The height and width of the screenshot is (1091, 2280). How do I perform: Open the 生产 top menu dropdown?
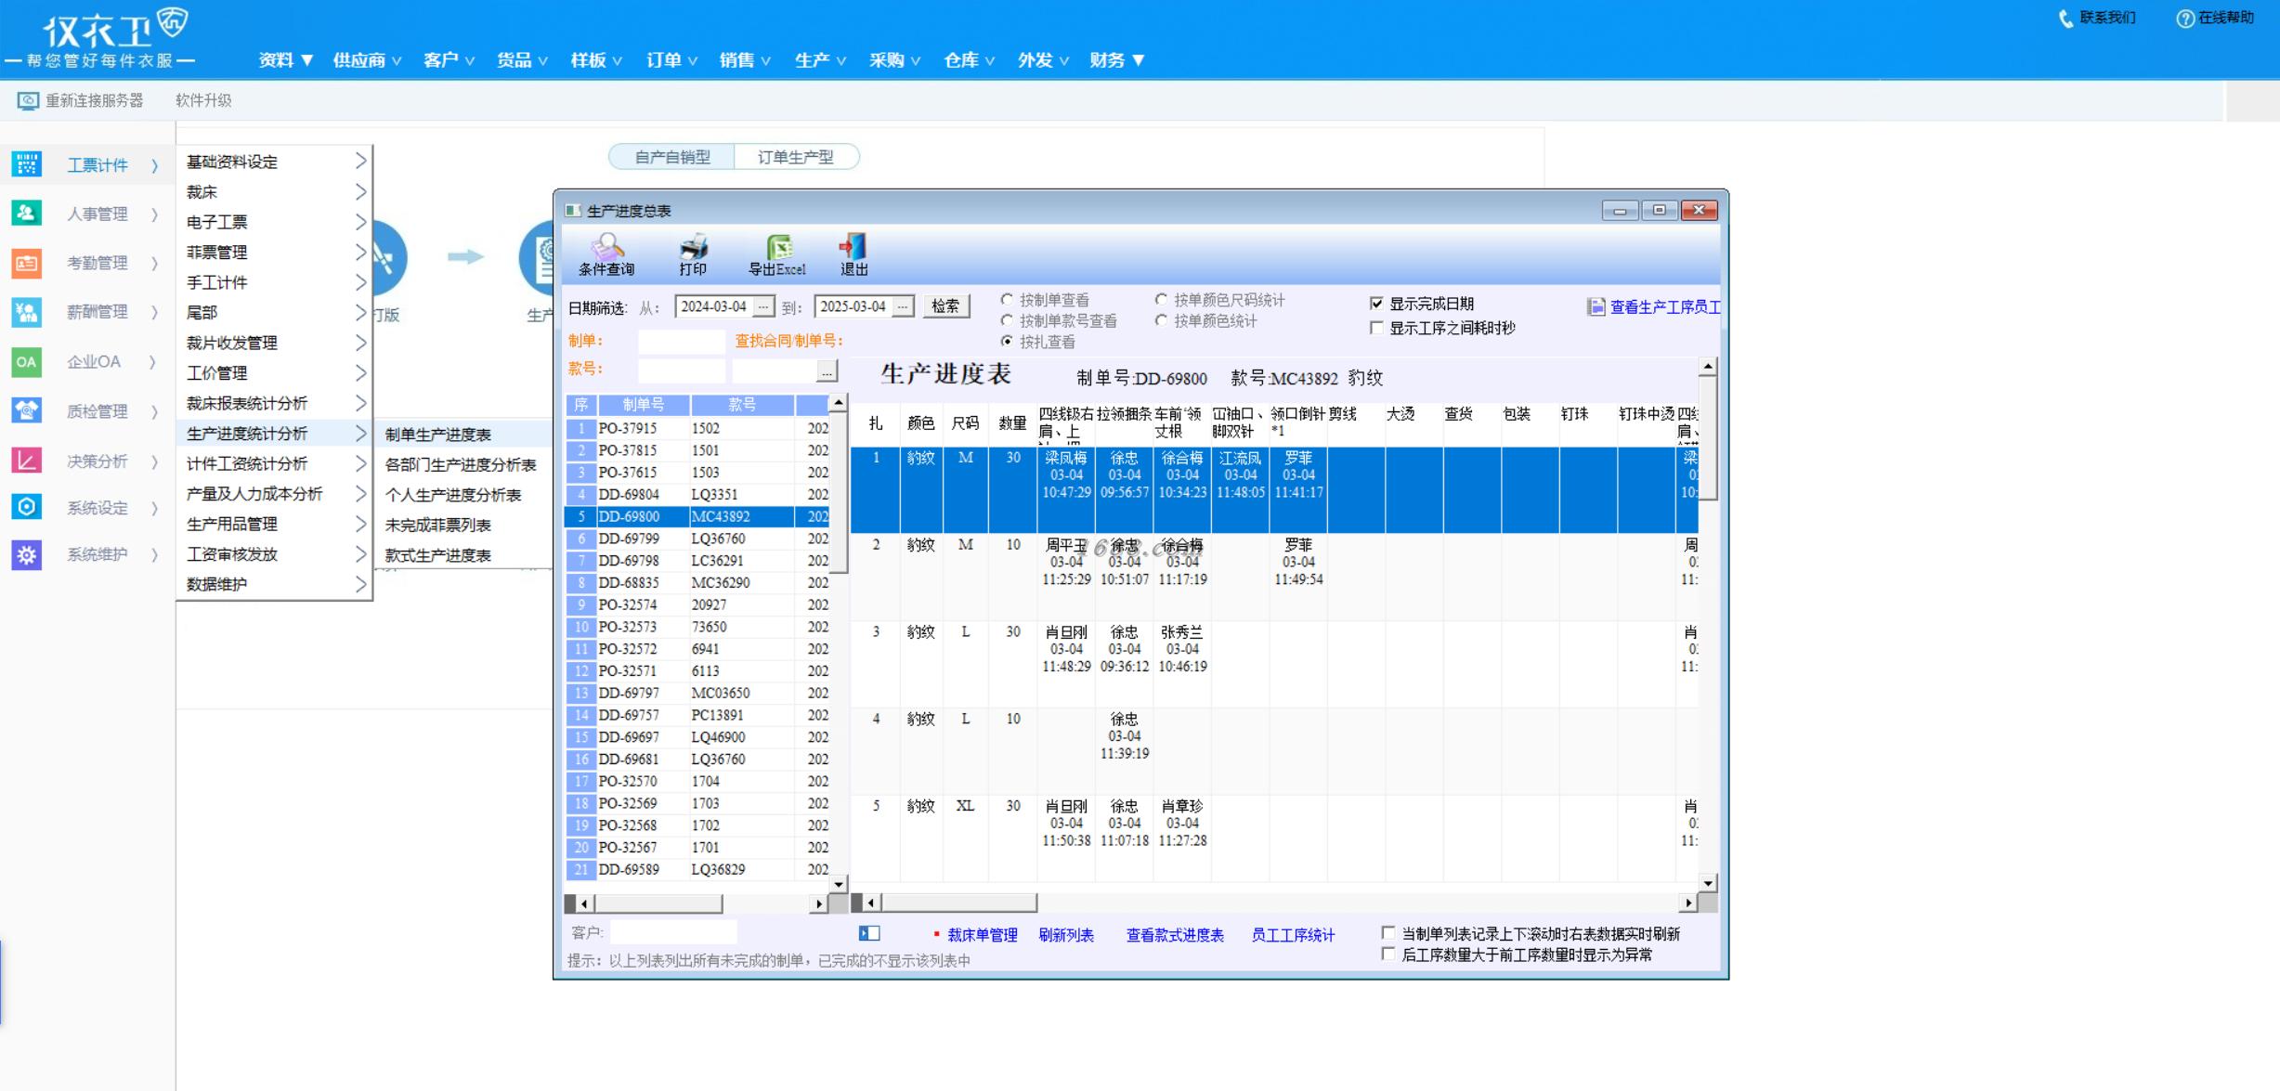820,60
